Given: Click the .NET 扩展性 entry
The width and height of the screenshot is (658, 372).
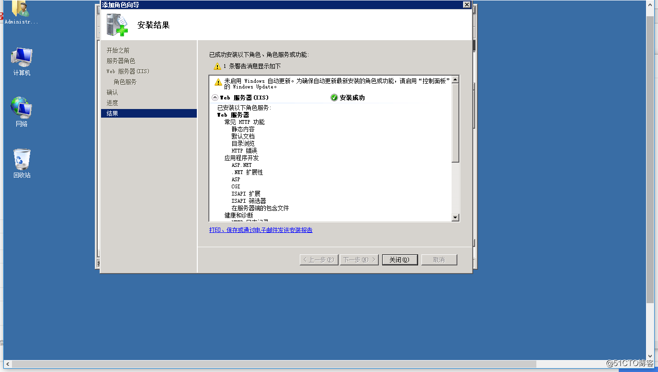Looking at the screenshot, I should pyautogui.click(x=247, y=172).
